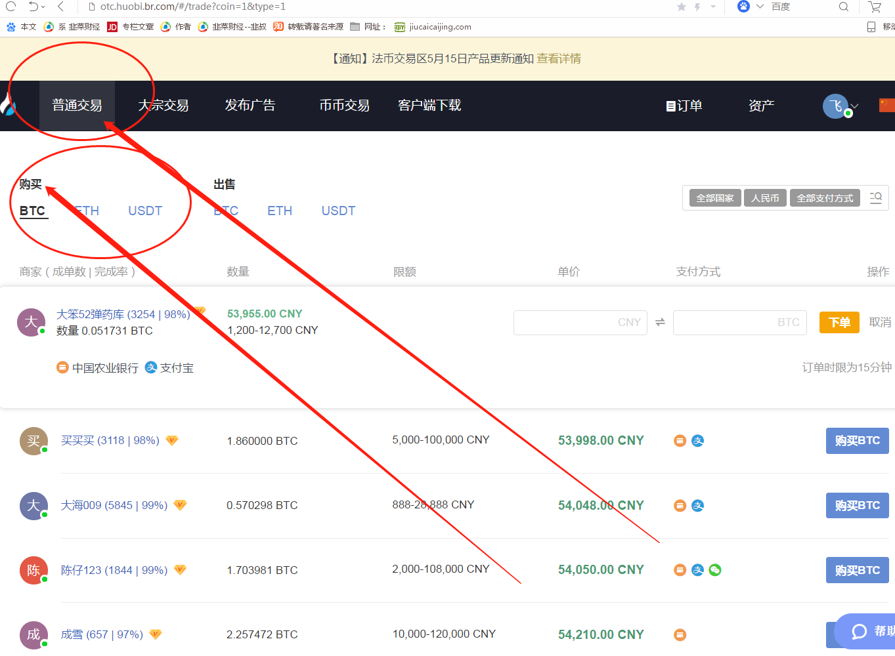Click 购买BTC for the 53,998.00 CNY offer
This screenshot has height=656, width=895.
coord(858,441)
